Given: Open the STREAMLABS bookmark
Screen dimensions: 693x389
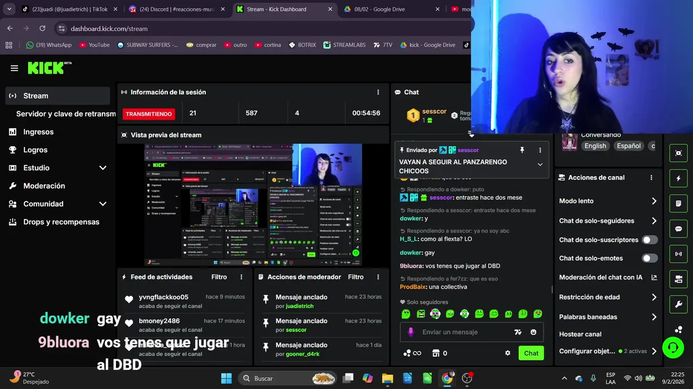Looking at the screenshot, I should click(x=344, y=45).
